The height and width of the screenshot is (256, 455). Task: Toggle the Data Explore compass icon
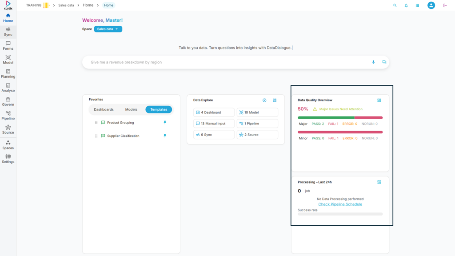pyautogui.click(x=264, y=100)
